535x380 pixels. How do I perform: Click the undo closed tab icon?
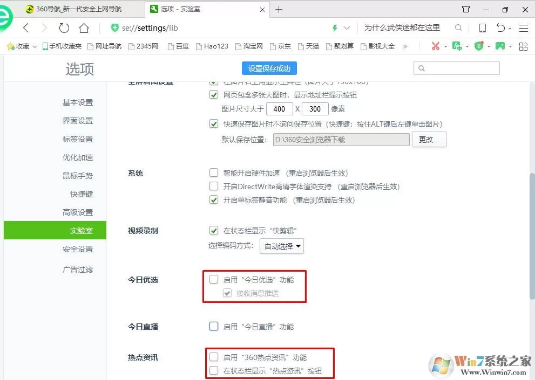(x=500, y=28)
